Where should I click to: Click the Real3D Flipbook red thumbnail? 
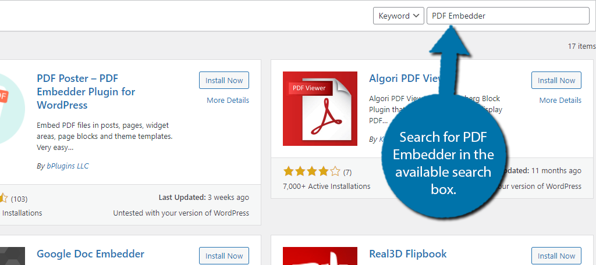pyautogui.click(x=320, y=256)
